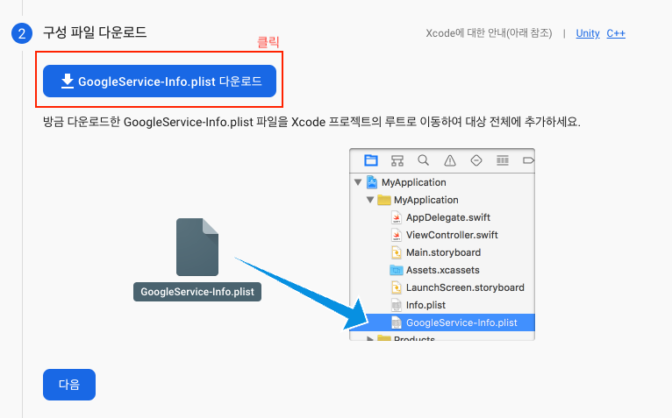The height and width of the screenshot is (418, 672).
Task: Click the Info.plist file icon
Action: click(x=397, y=305)
